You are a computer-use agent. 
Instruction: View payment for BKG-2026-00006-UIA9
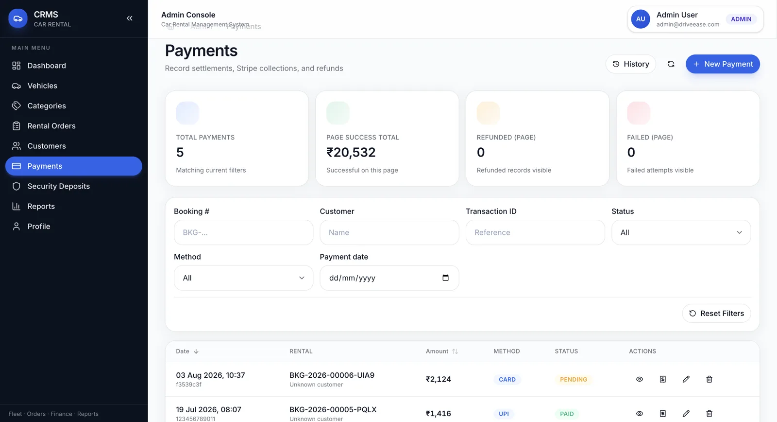pos(640,379)
